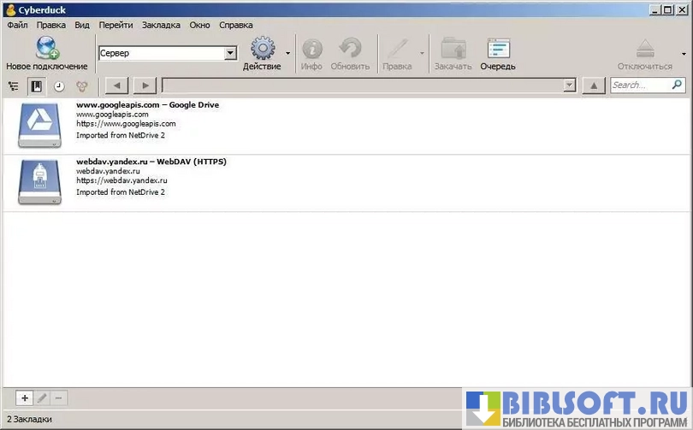Toggle the bookmarks view button
The image size is (693, 430).
(36, 85)
